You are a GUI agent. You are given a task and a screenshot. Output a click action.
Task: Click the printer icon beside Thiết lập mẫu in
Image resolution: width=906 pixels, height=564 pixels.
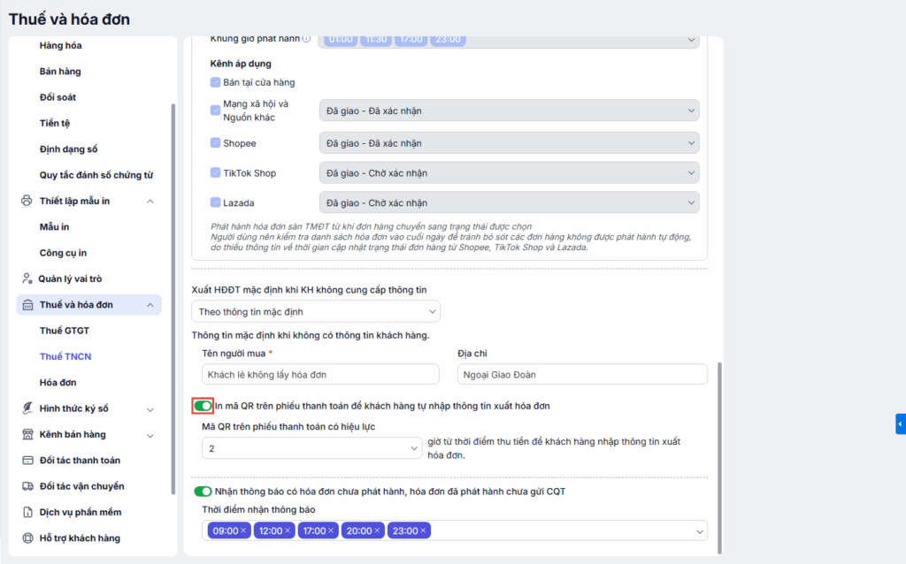coord(27,201)
